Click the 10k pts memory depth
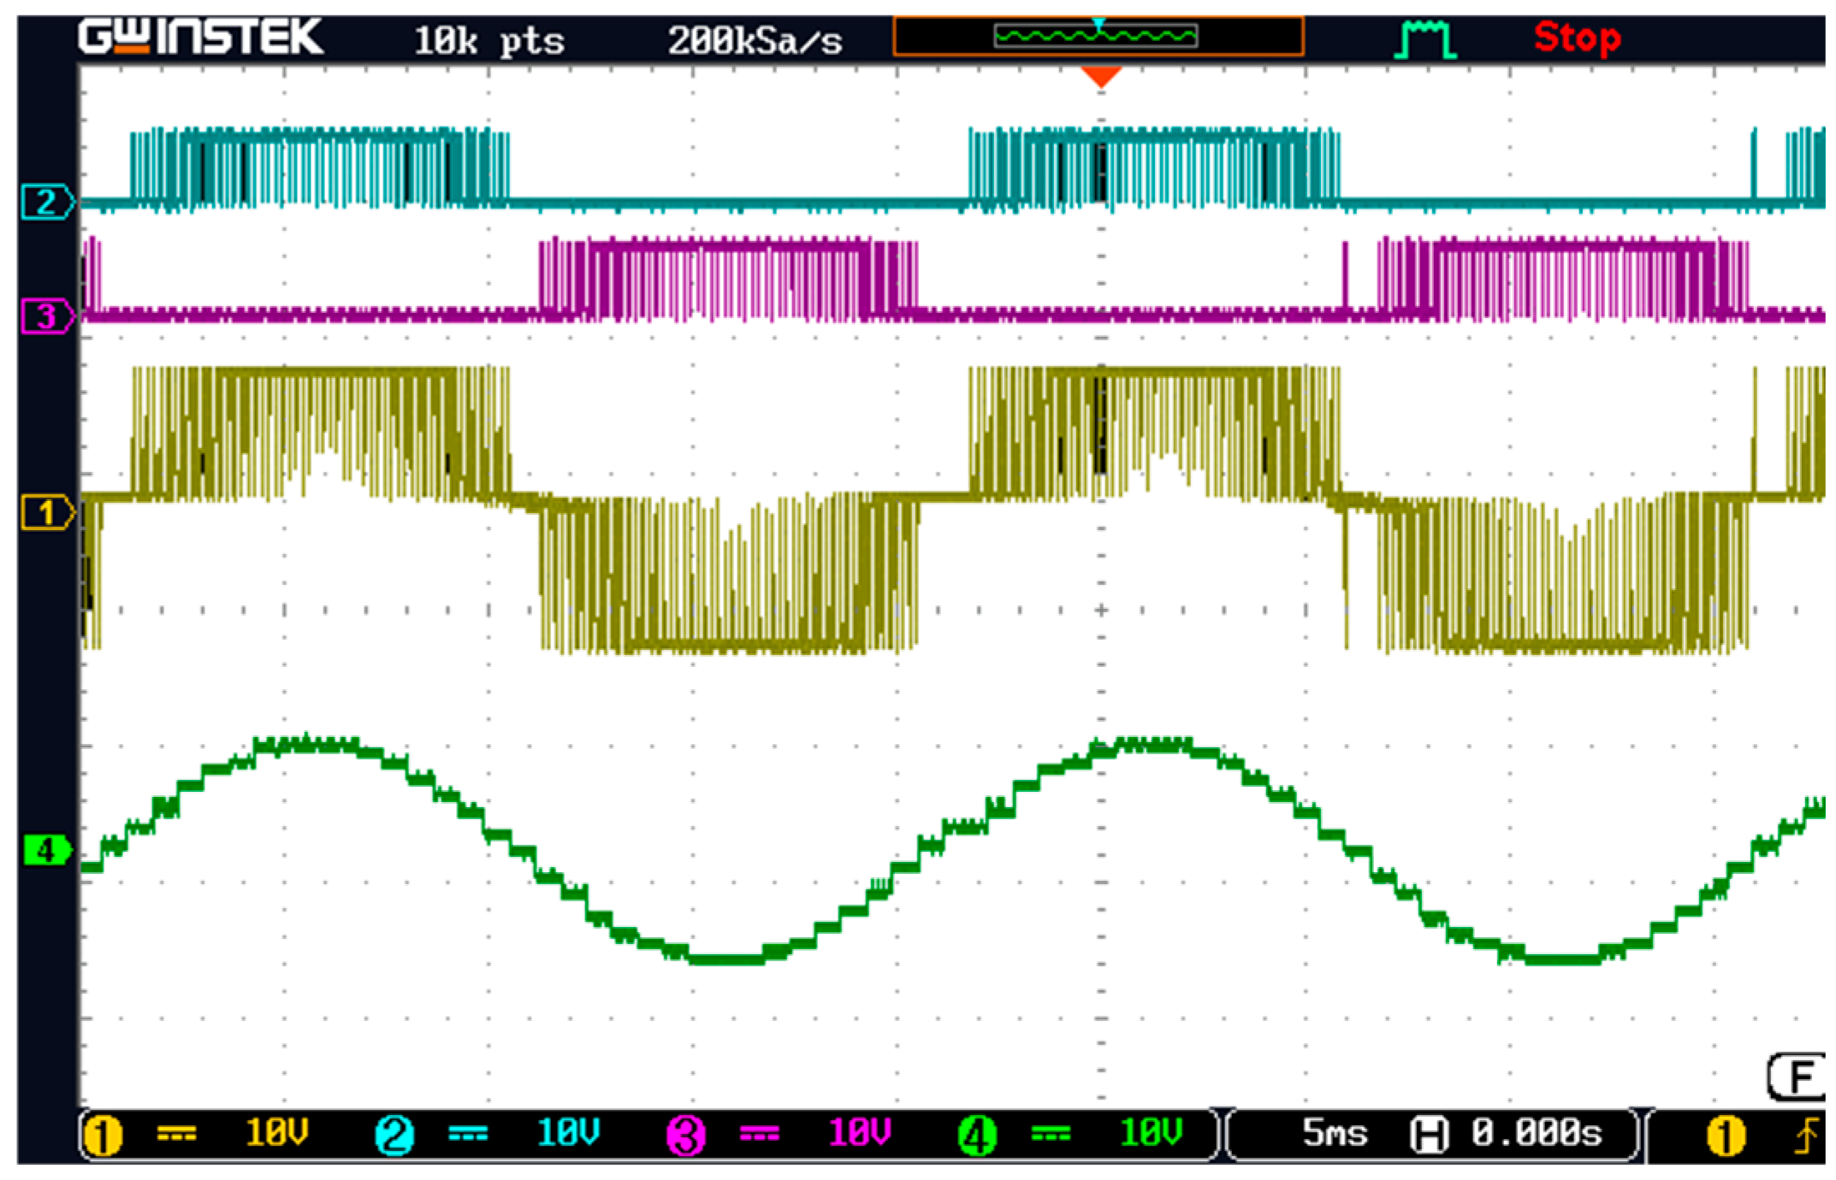1836x1180 pixels. tap(489, 40)
